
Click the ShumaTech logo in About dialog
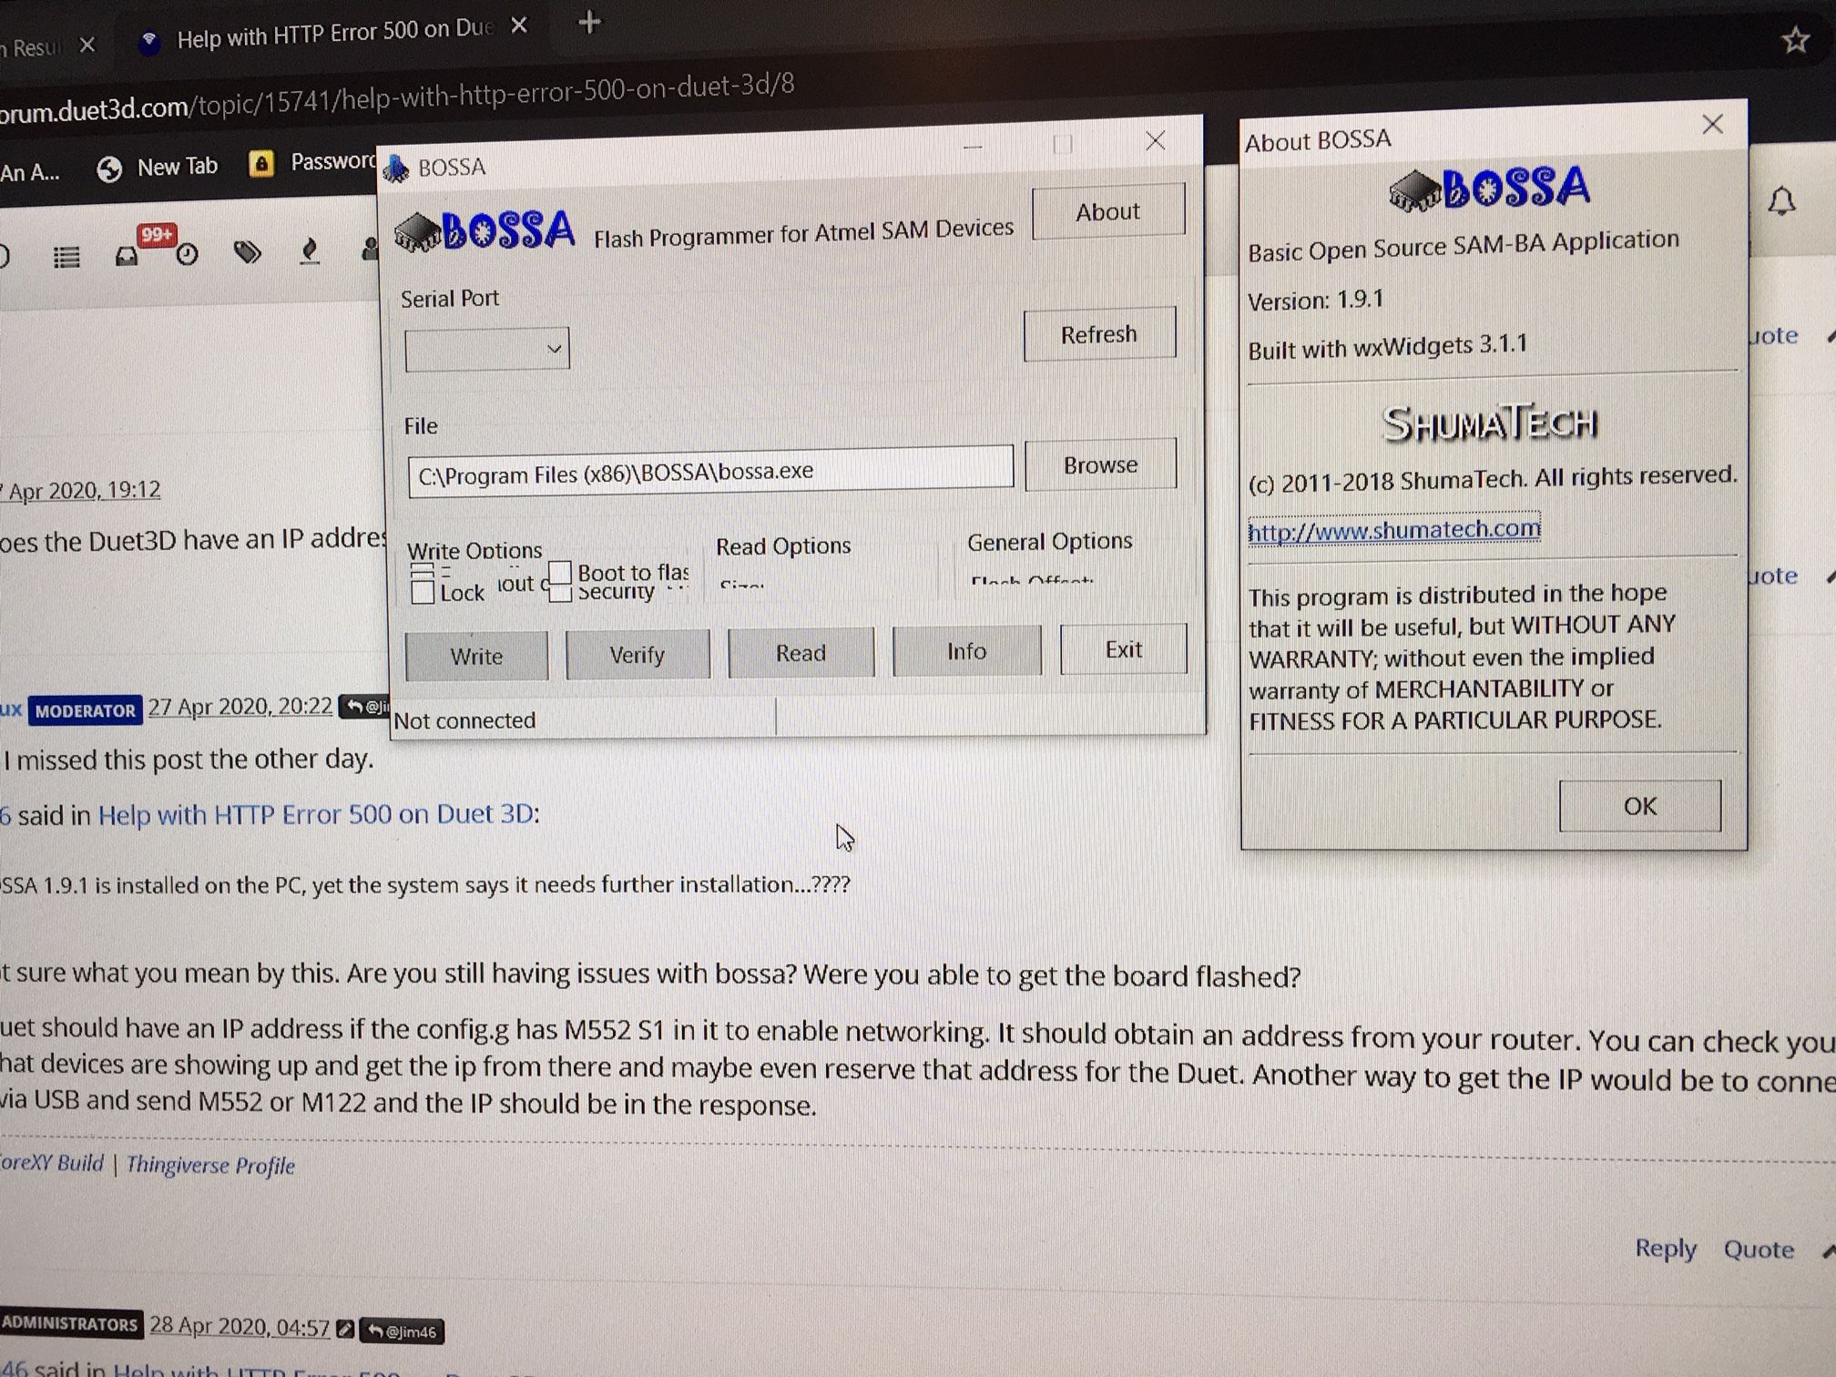1490,424
